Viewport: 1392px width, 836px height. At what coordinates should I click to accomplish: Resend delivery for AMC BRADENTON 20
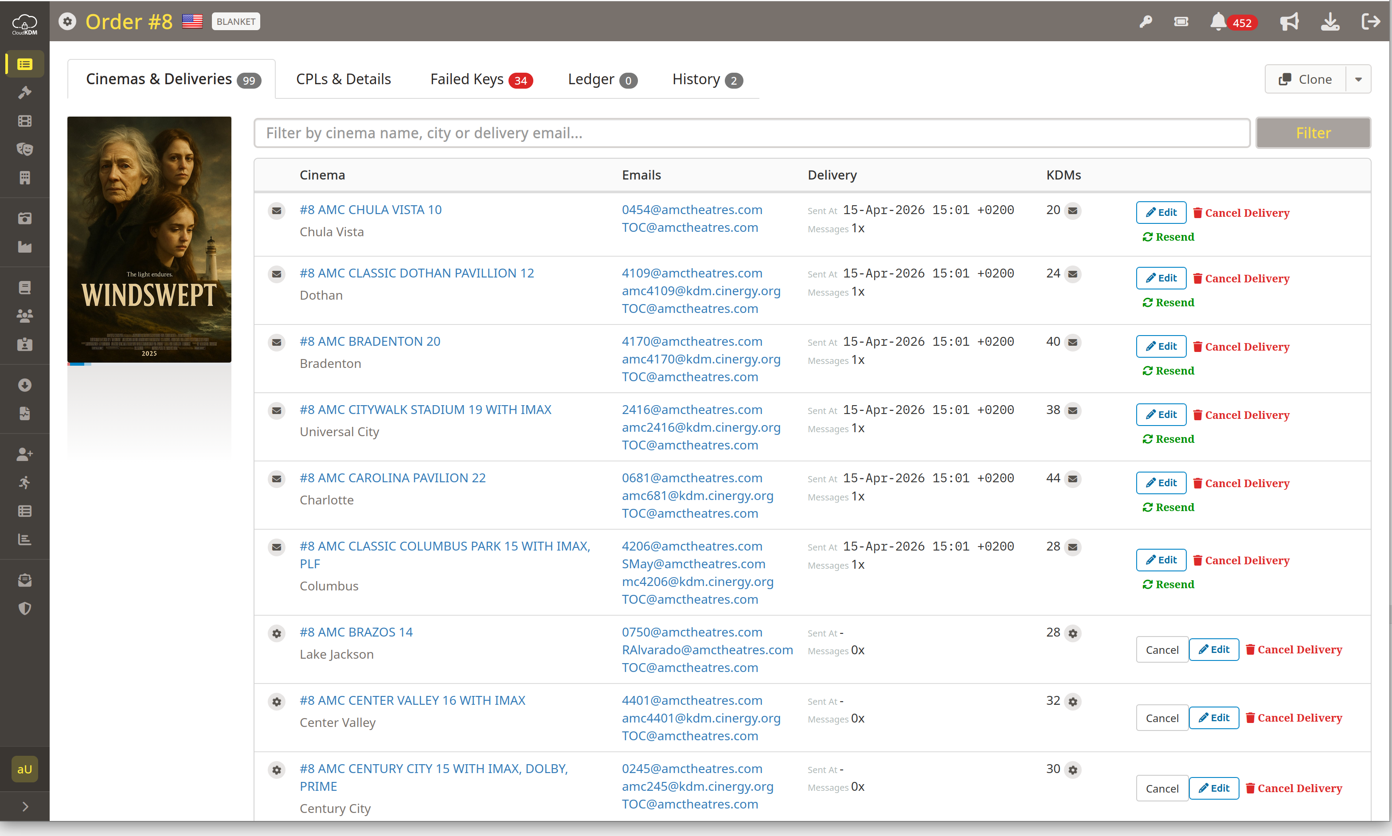[1168, 371]
